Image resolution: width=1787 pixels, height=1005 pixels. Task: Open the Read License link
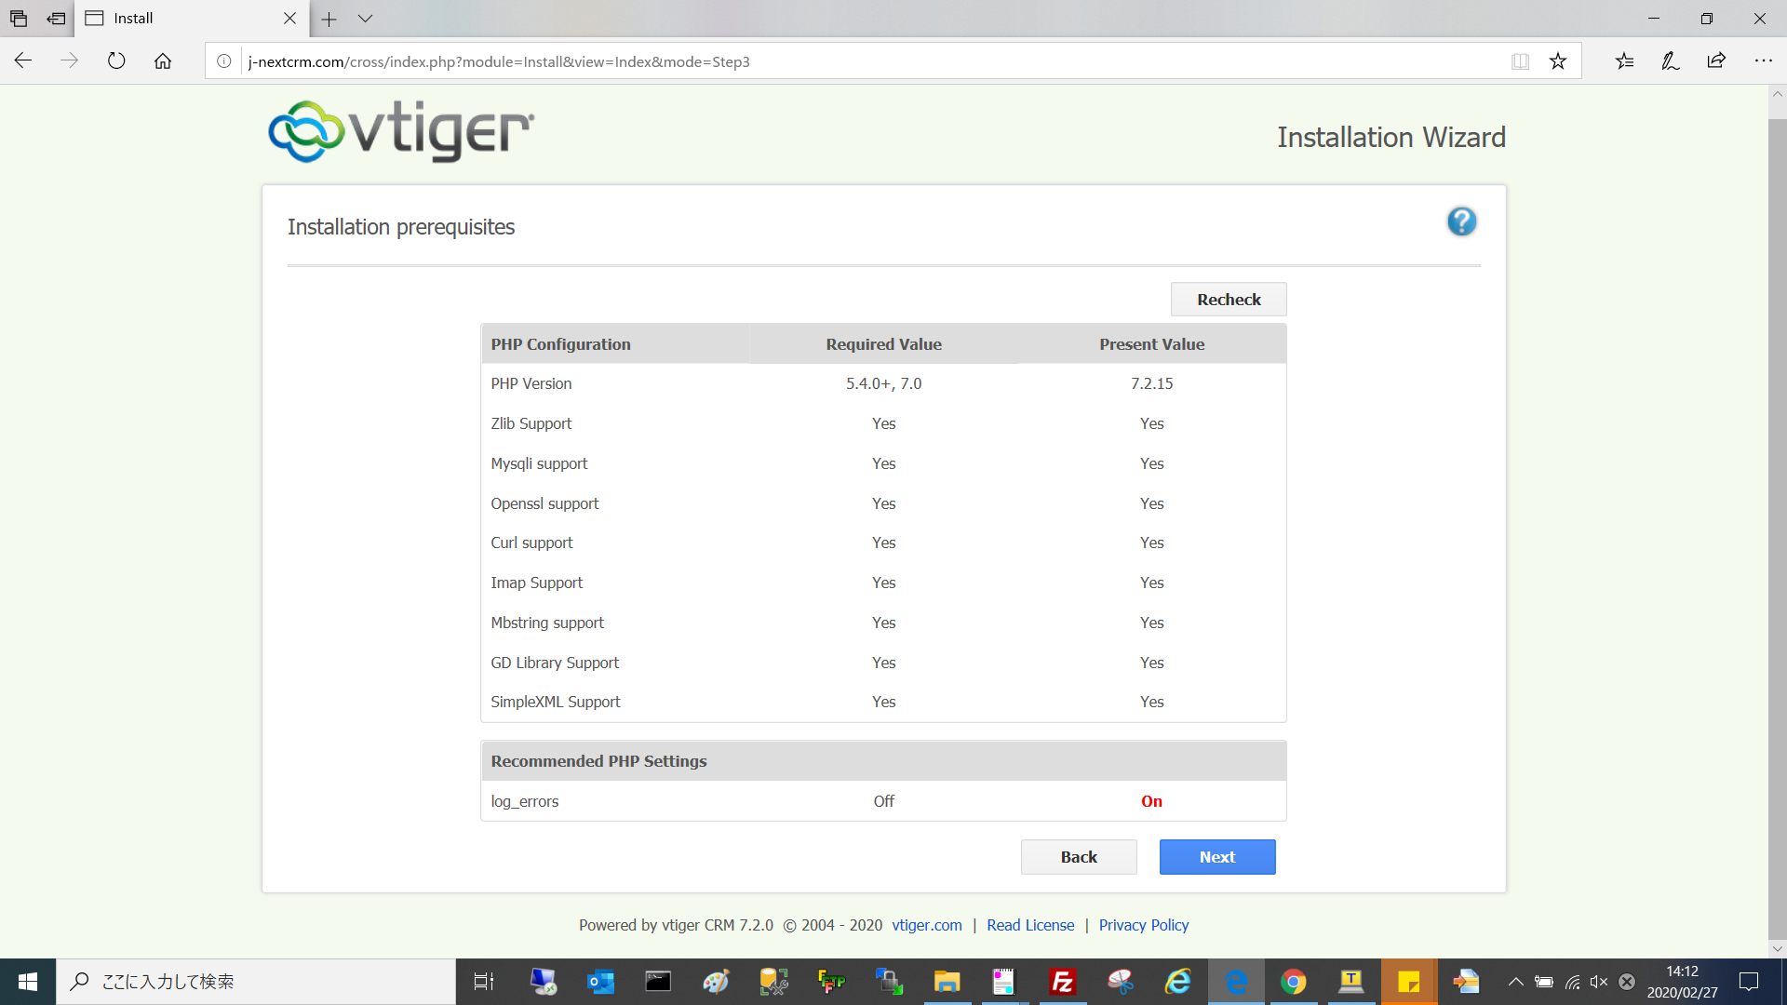coord(1030,925)
